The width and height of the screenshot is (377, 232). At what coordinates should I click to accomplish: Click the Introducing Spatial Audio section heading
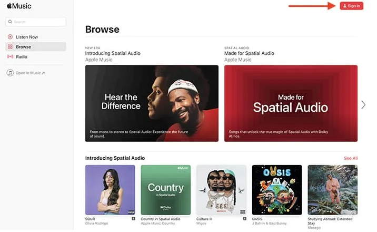click(x=115, y=158)
